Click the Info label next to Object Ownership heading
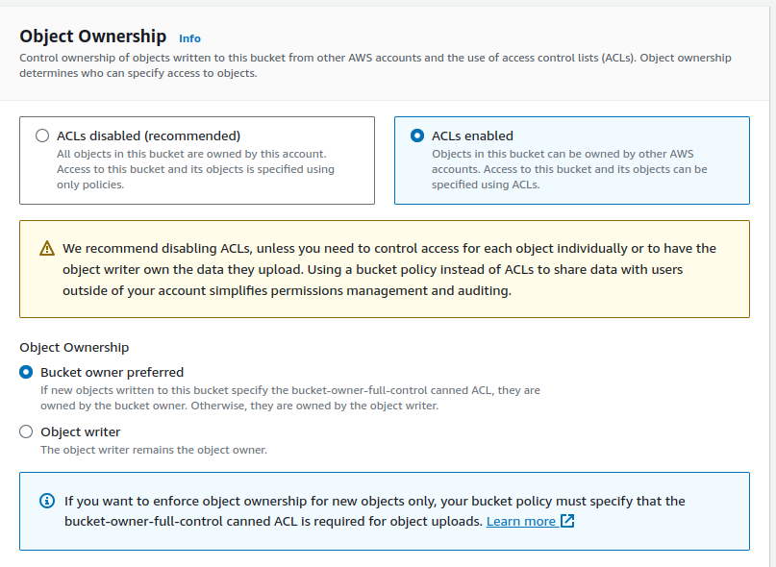This screenshot has height=567, width=776. 189,37
